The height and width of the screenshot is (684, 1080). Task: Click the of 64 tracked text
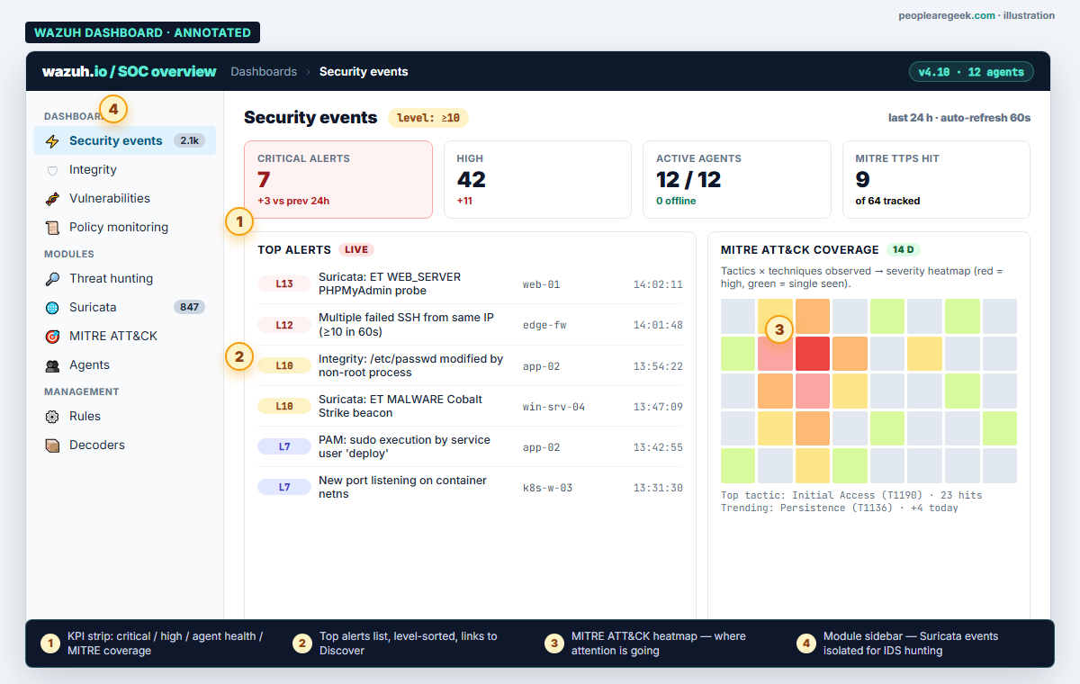(x=887, y=201)
